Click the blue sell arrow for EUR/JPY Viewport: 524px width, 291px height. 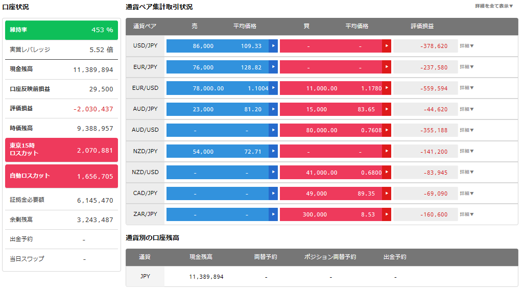coord(273,67)
